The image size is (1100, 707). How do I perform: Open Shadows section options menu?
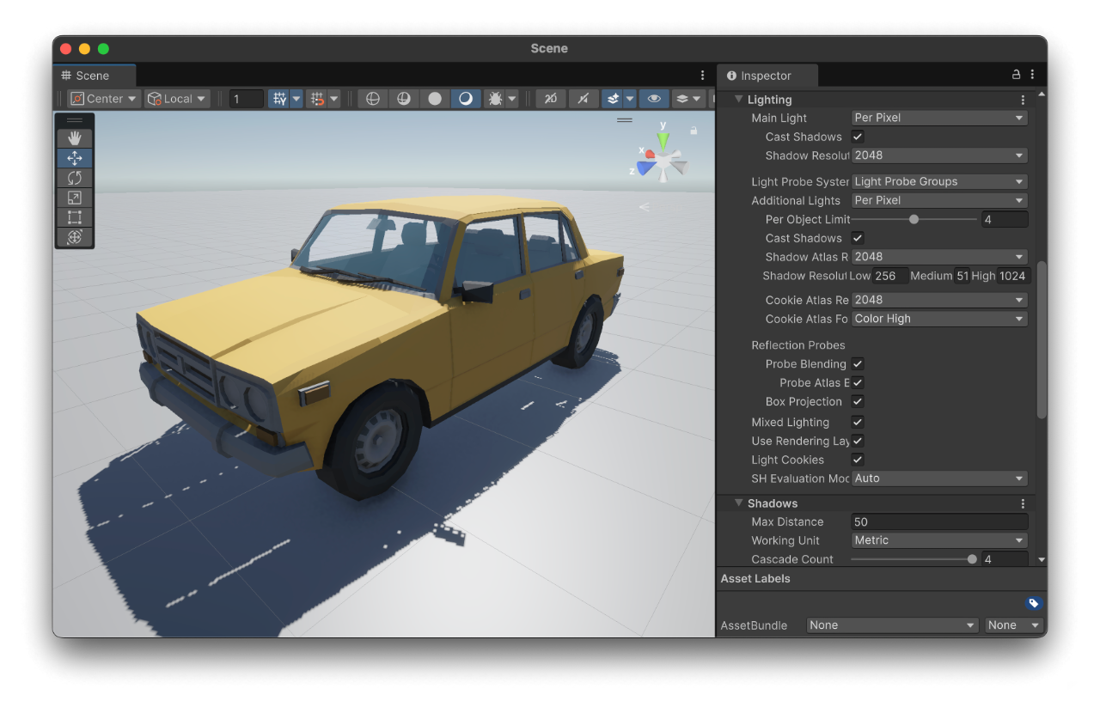1023,503
